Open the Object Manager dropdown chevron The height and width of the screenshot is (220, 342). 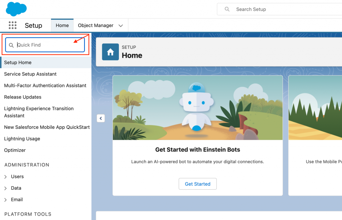[x=121, y=26]
